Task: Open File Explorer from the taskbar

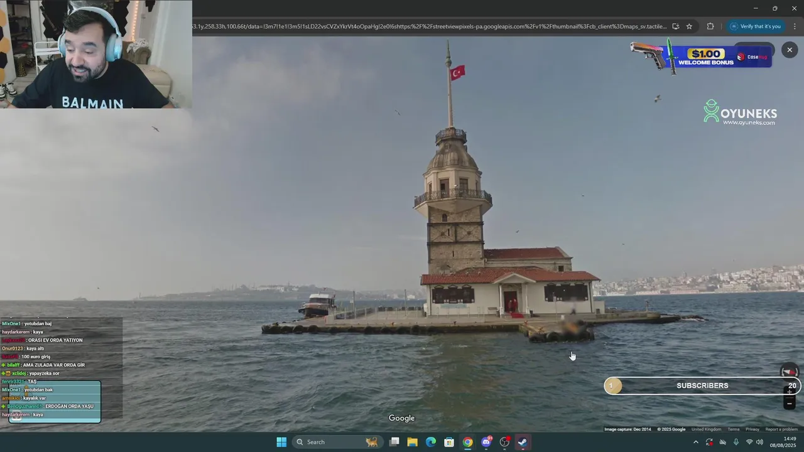Action: 413,442
